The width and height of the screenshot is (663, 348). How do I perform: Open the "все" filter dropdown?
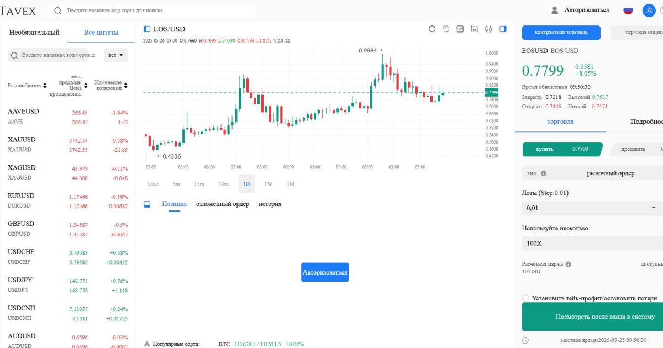pyautogui.click(x=116, y=55)
